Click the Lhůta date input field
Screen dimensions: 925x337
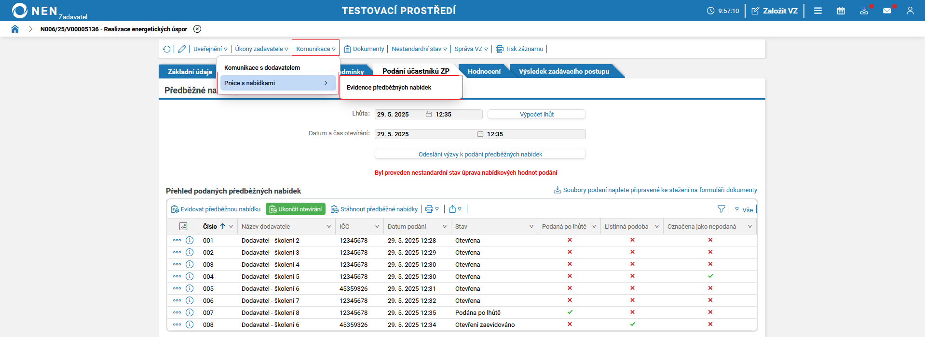point(399,114)
